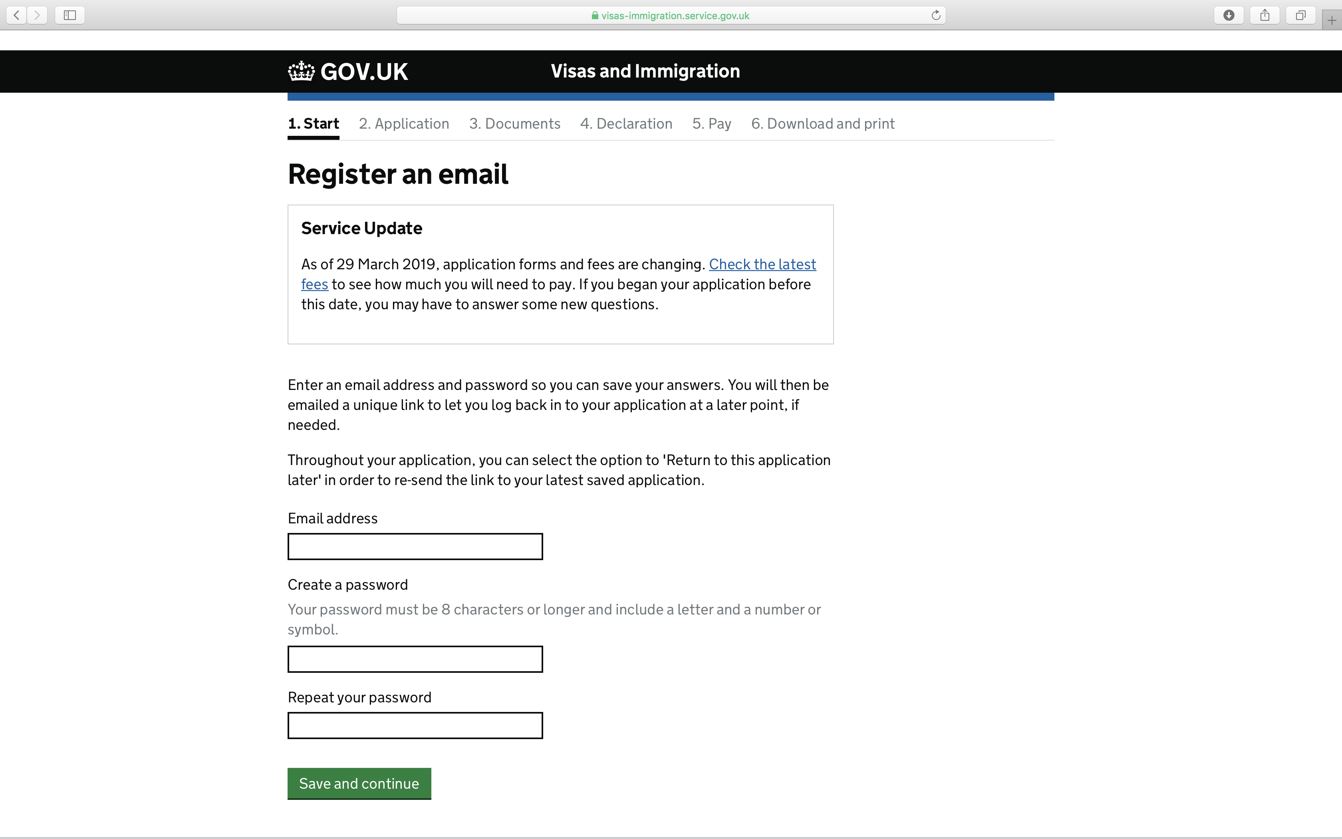Screen dimensions: 1342x839
Task: Open the 'Check the latest fees' link
Action: coord(762,264)
